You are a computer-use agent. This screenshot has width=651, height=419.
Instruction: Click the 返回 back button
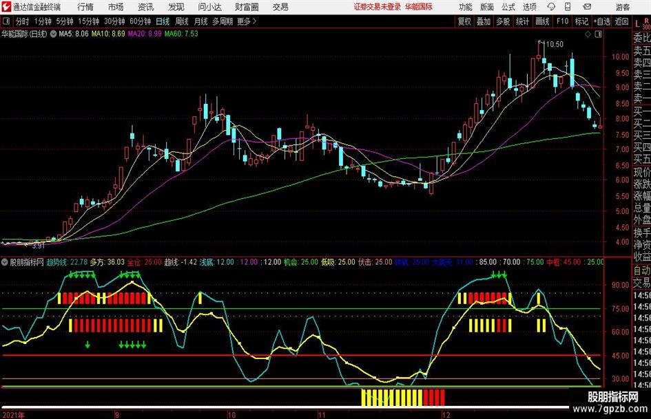pos(621,21)
